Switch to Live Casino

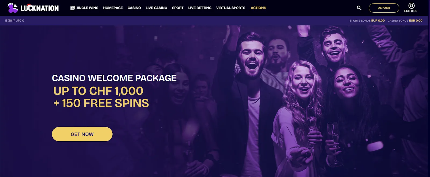(156, 8)
